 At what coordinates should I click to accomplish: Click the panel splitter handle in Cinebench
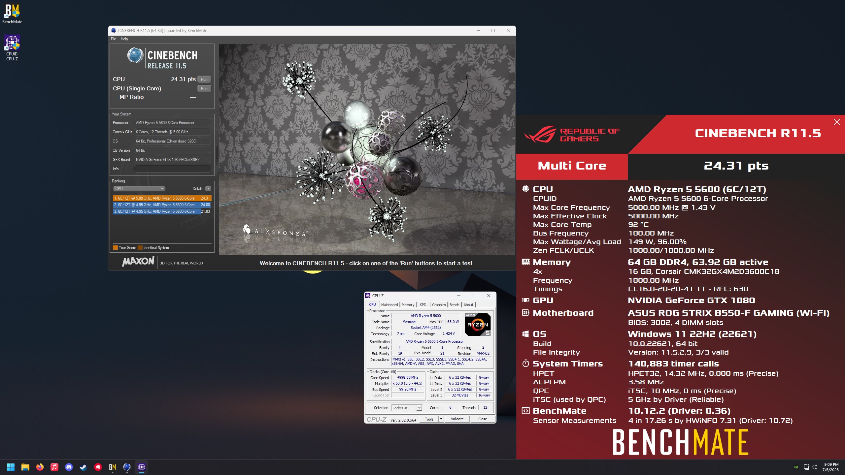pyautogui.click(x=217, y=156)
